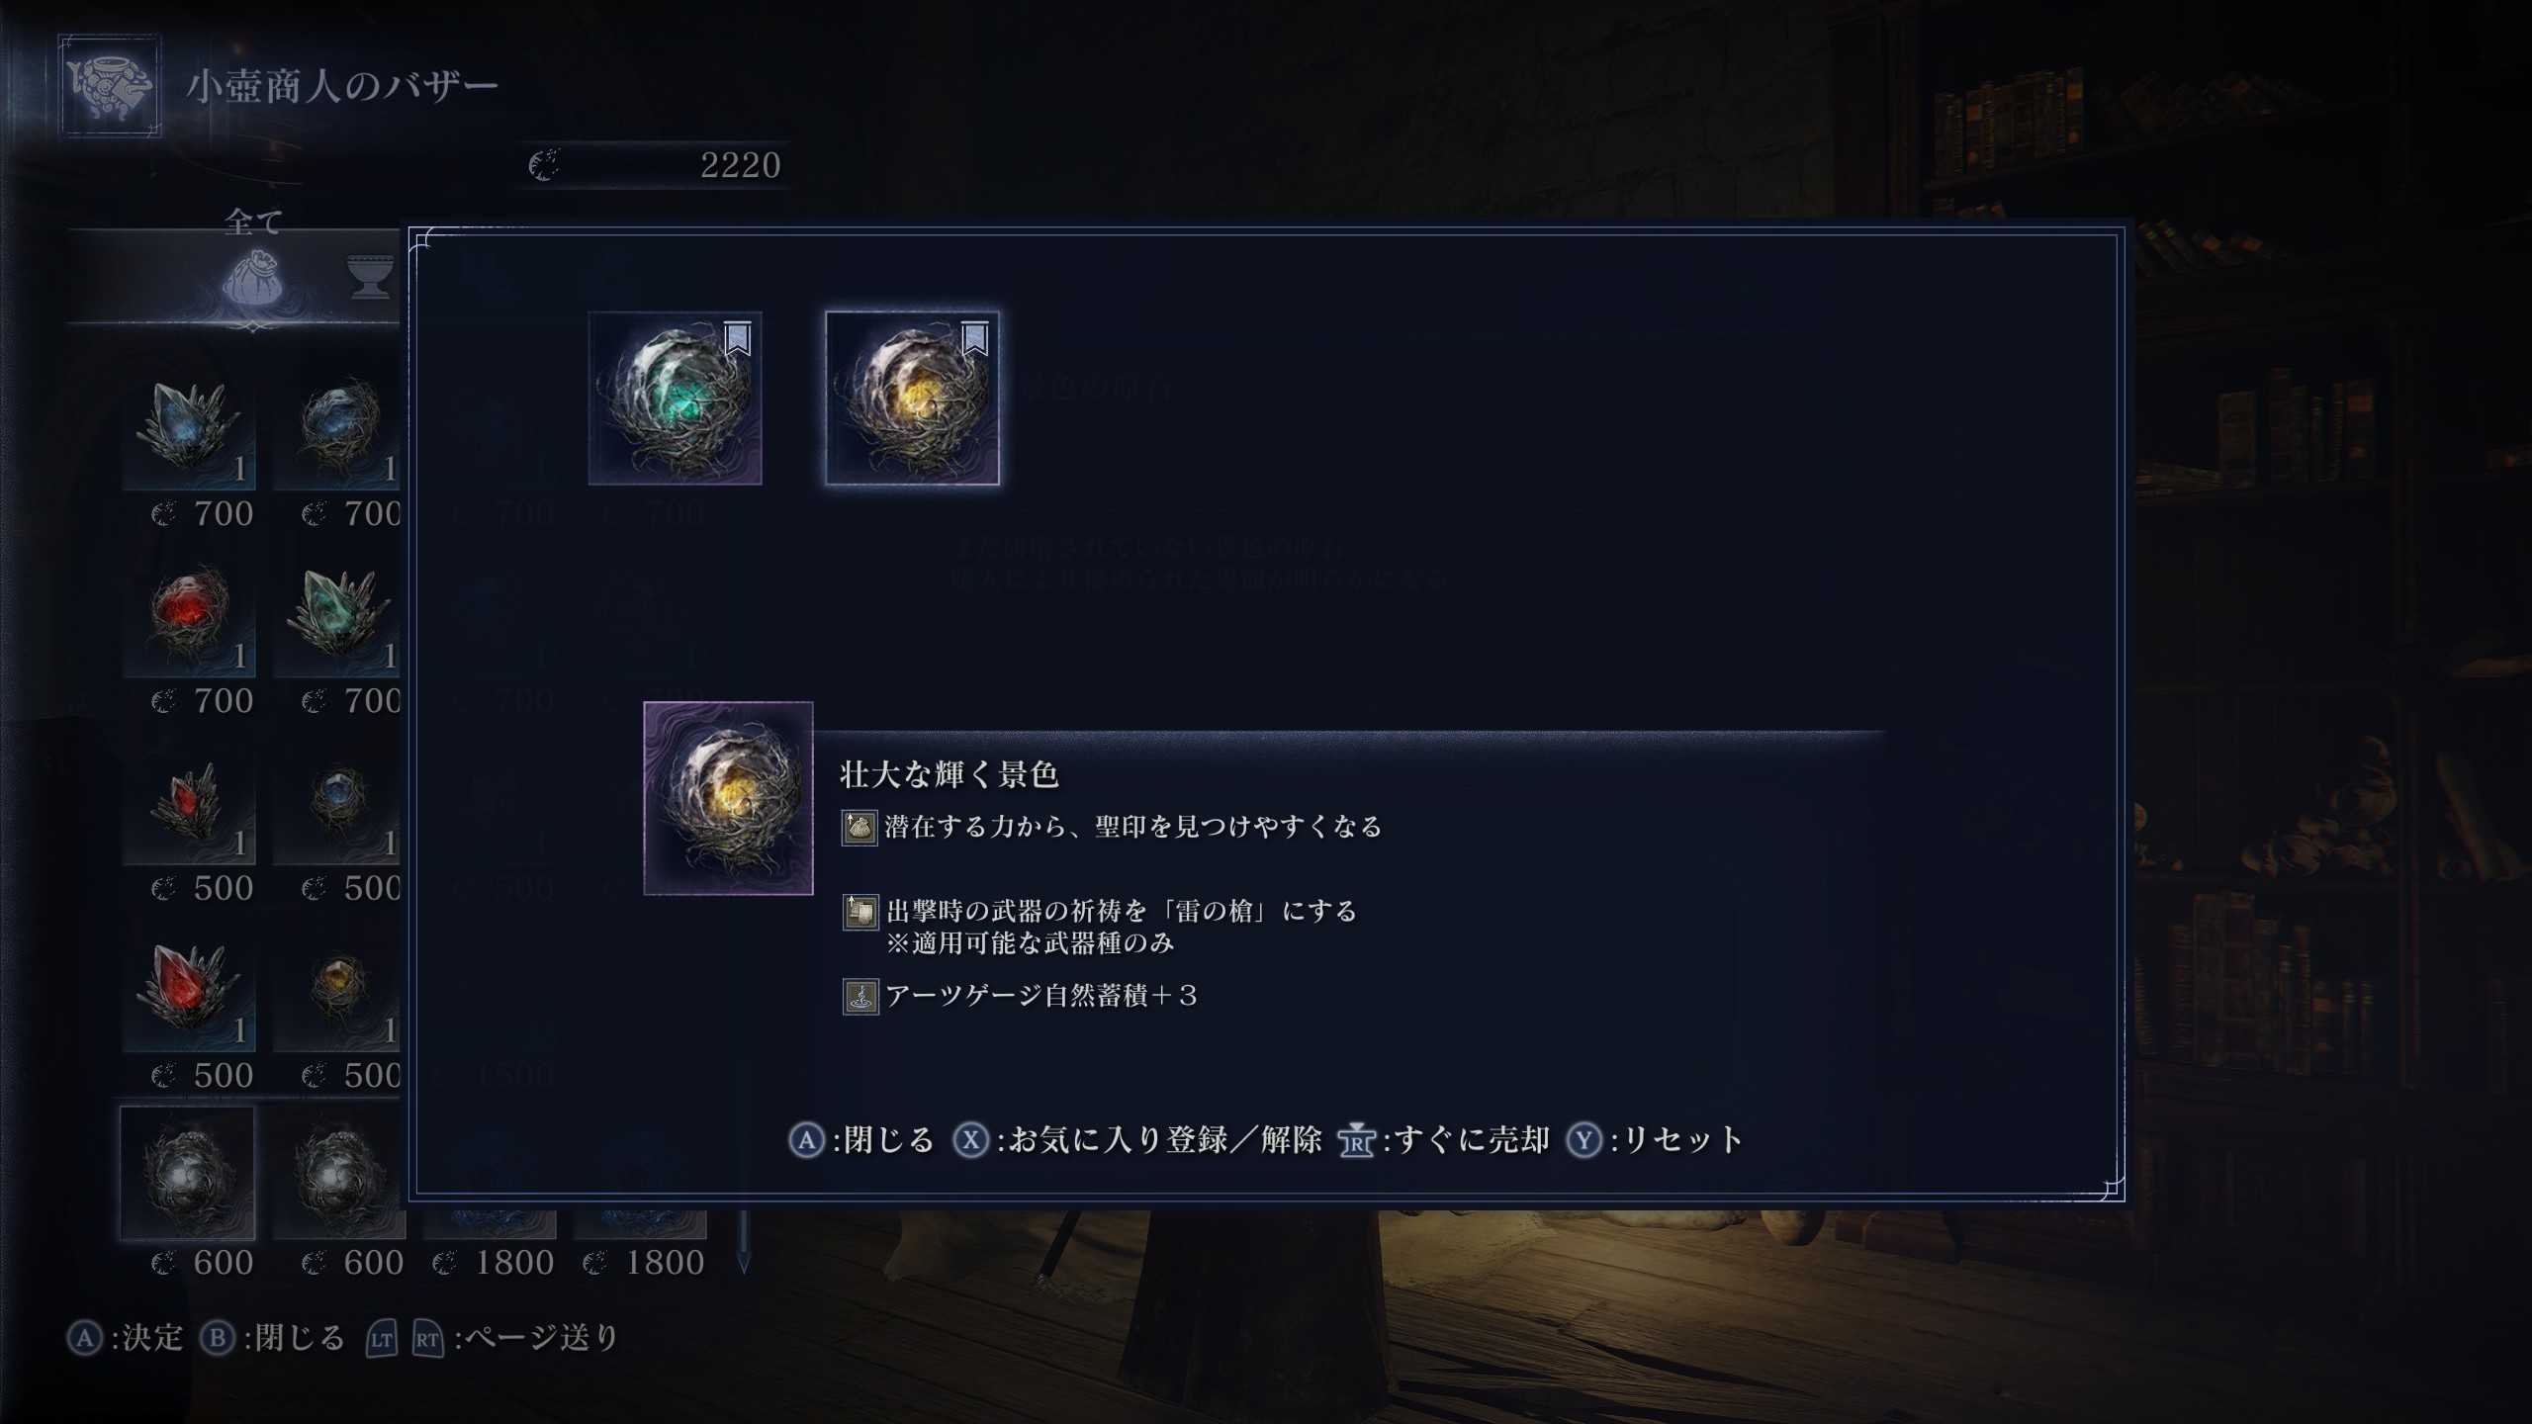Toggle favorite bookmark on the green relic
This screenshot has width=2532, height=1424.
[x=738, y=338]
